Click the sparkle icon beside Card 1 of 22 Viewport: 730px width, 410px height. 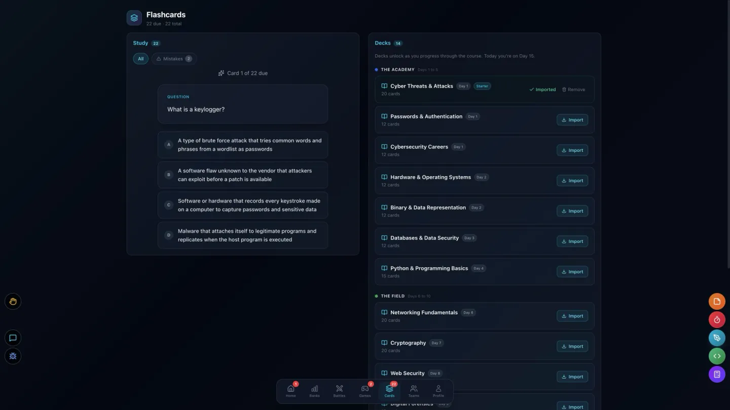221,73
